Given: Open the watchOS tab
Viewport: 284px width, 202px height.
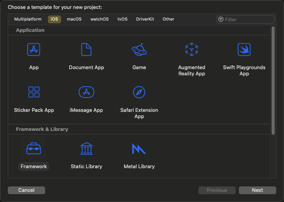Looking at the screenshot, I should (x=100, y=19).
